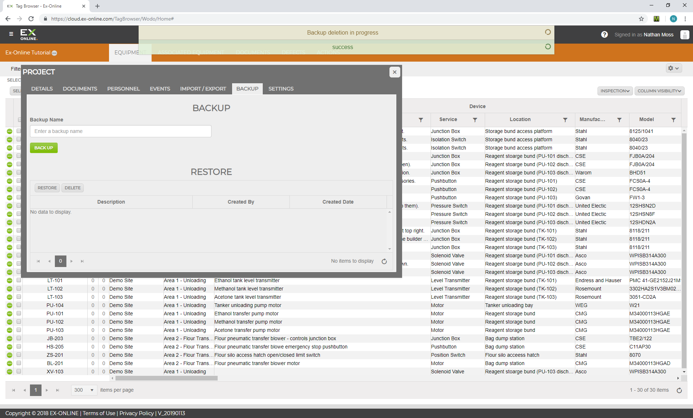The height and width of the screenshot is (418, 693).
Task: Click the green BACK UP button
Action: pos(44,148)
